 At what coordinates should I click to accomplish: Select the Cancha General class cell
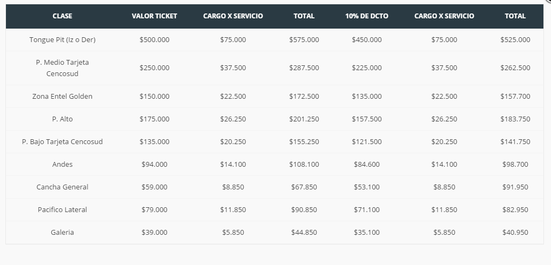[62, 187]
